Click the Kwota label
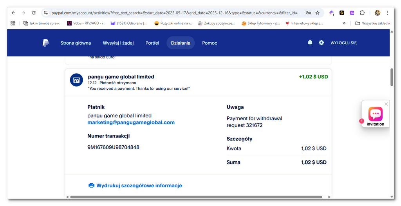This screenshot has width=401, height=206. click(234, 148)
